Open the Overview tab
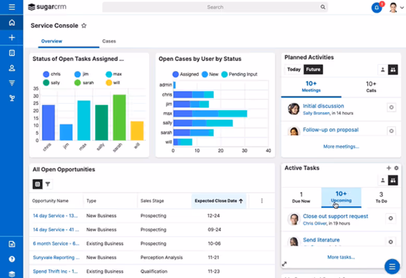 52,41
